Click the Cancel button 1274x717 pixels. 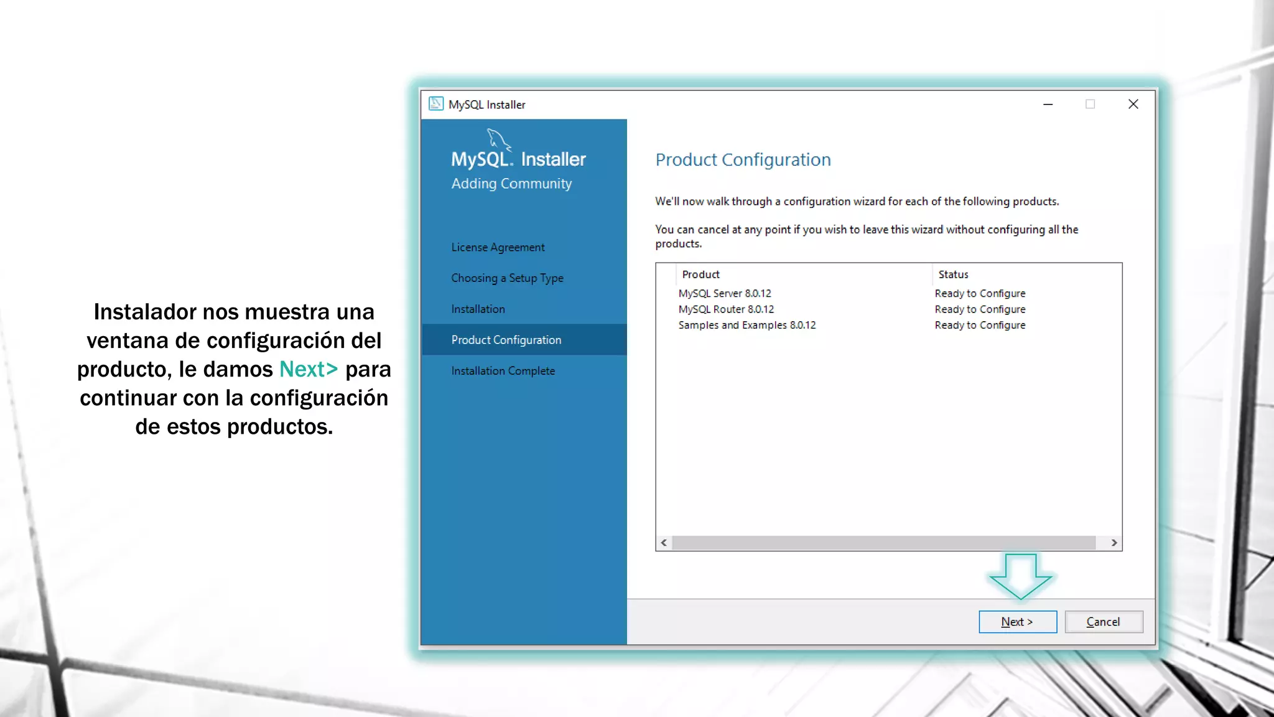[x=1104, y=622]
